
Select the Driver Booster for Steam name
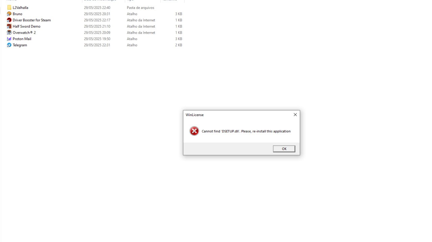coord(32,20)
